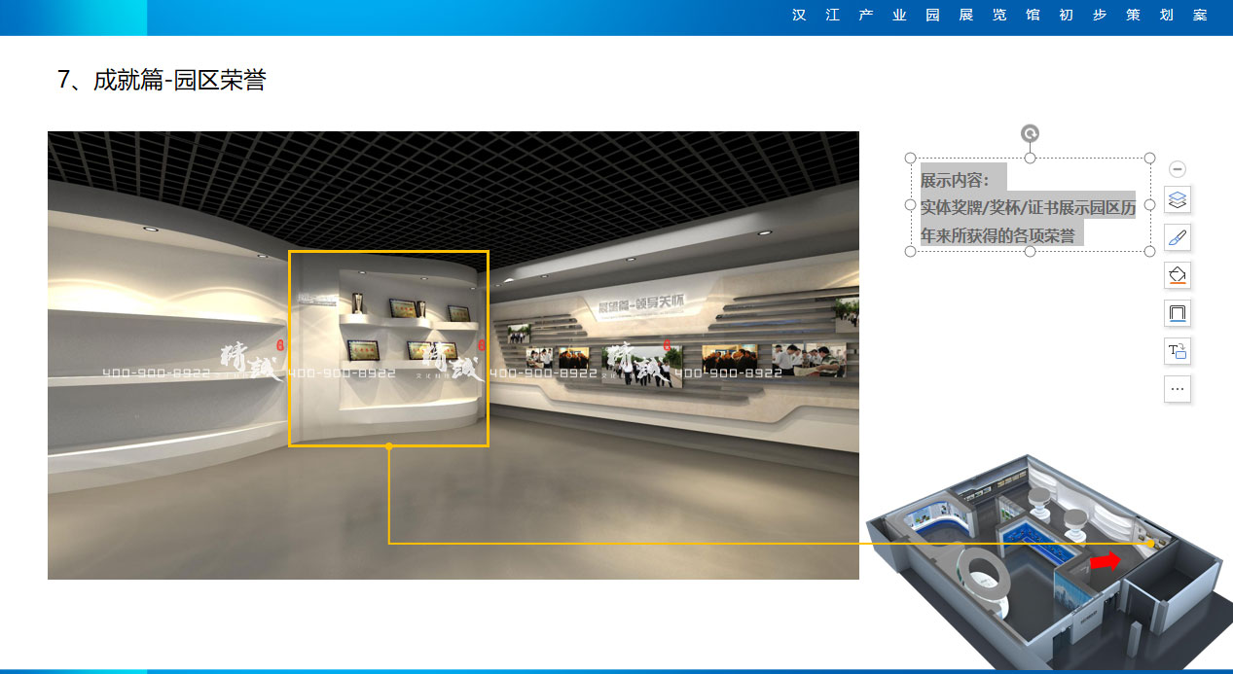This screenshot has width=1233, height=674.
Task: Click the rotation handle above text box
Action: [1030, 134]
